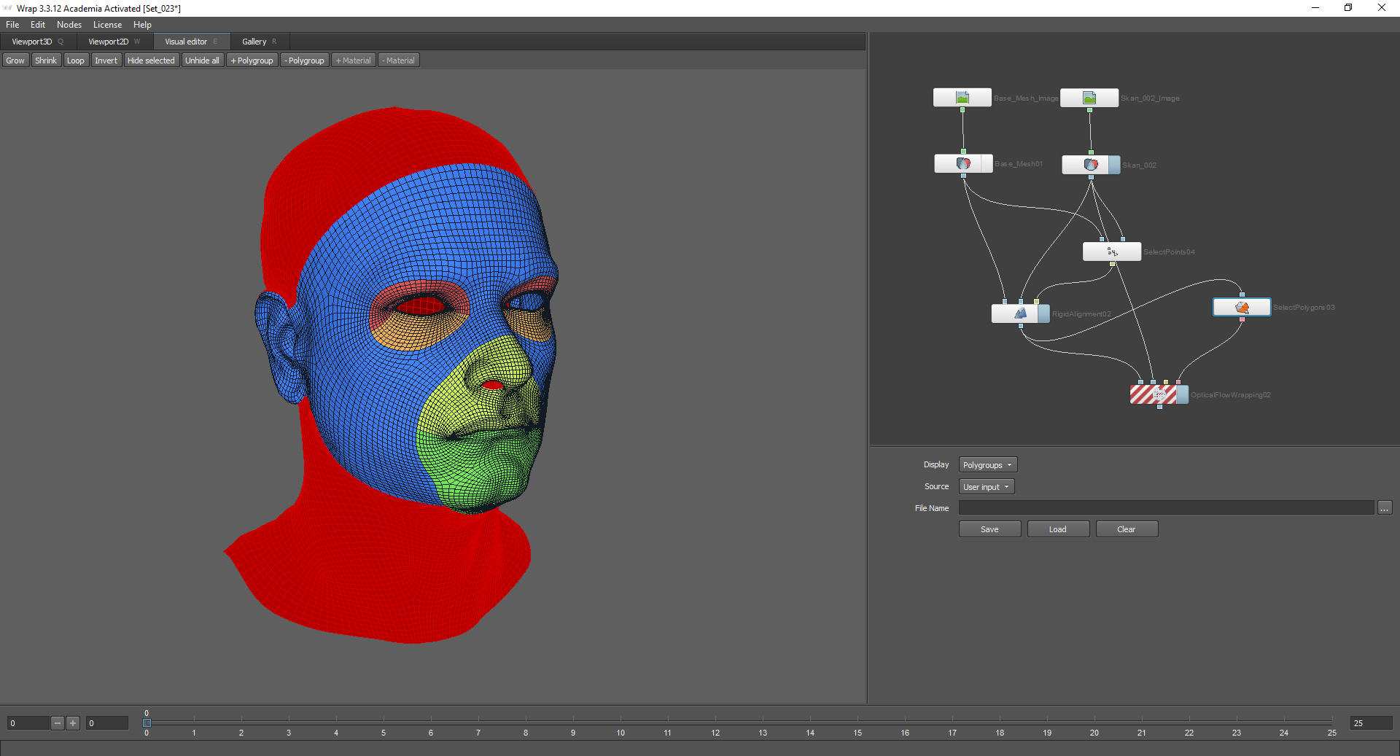Open the Display Polygroups dropdown
1400x756 pixels.
pyautogui.click(x=987, y=465)
